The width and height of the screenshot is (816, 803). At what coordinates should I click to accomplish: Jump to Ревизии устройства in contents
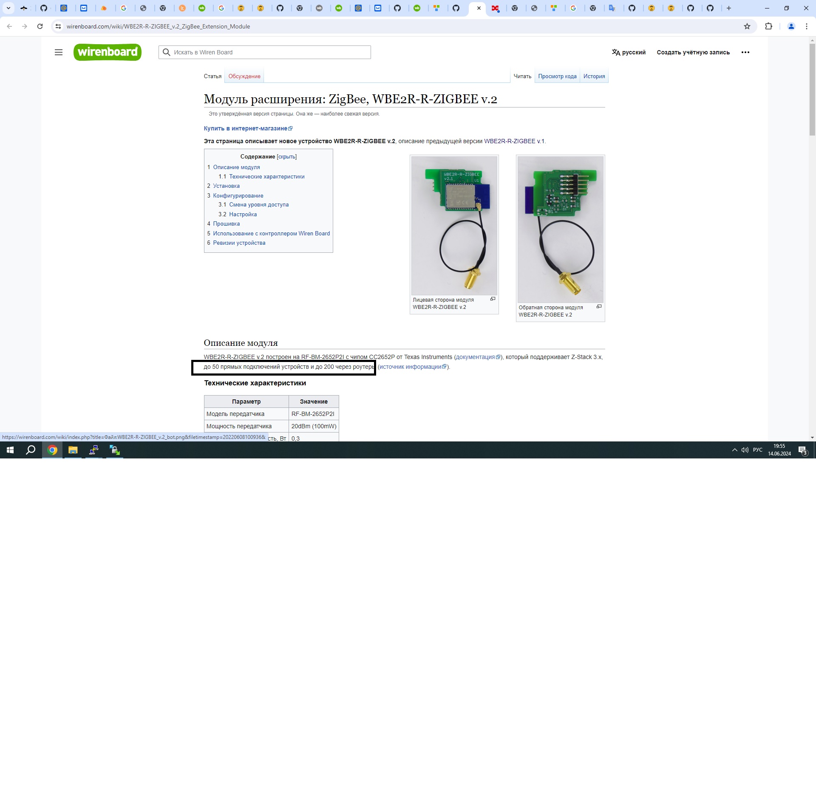239,243
